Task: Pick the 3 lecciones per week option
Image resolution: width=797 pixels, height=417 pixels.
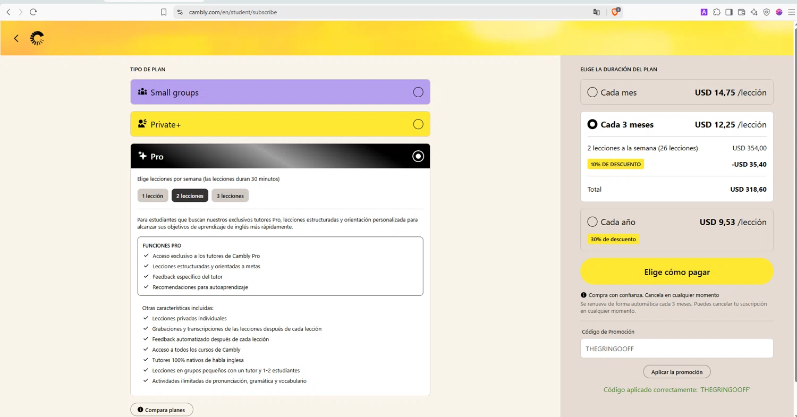Action: [x=230, y=195]
